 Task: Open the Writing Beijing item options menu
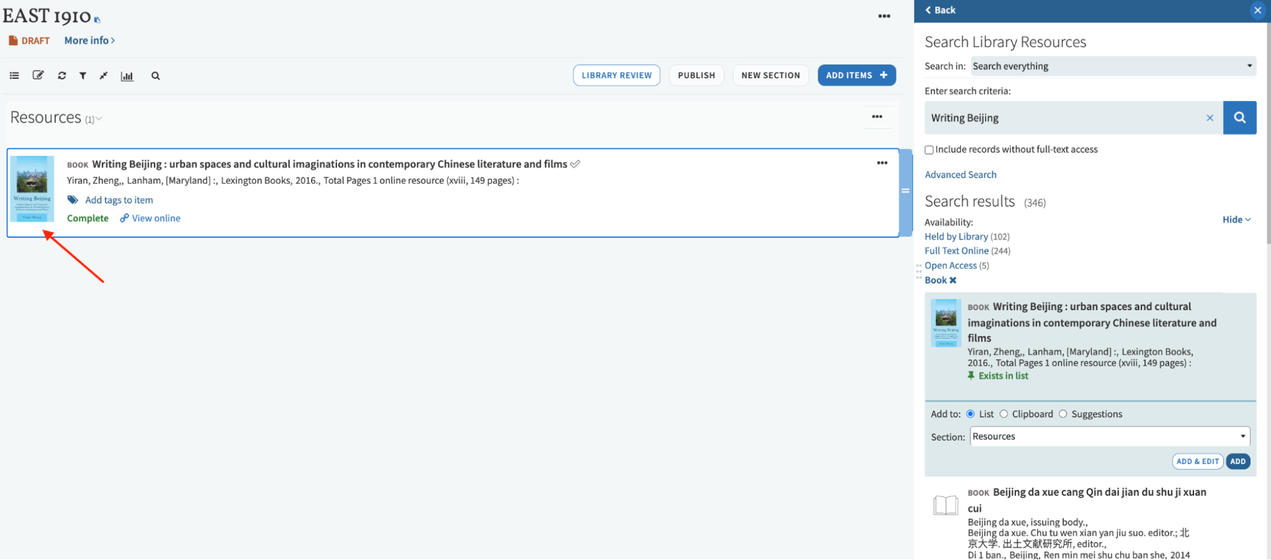coord(882,163)
